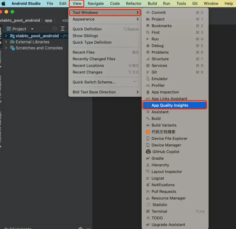Click the Bookmarks ribbon icon

coord(148,26)
